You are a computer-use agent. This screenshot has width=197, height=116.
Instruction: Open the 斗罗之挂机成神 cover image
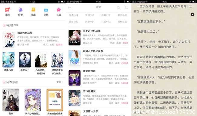pos(75,38)
